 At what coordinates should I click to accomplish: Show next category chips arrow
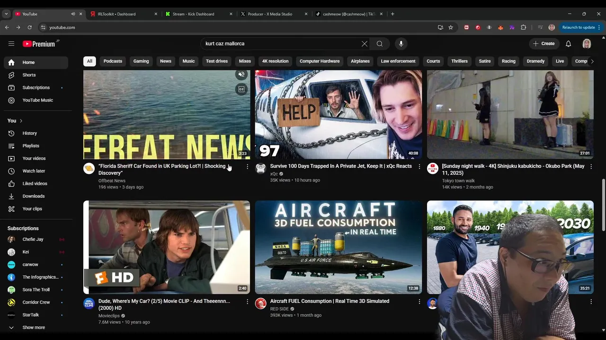[x=592, y=61]
